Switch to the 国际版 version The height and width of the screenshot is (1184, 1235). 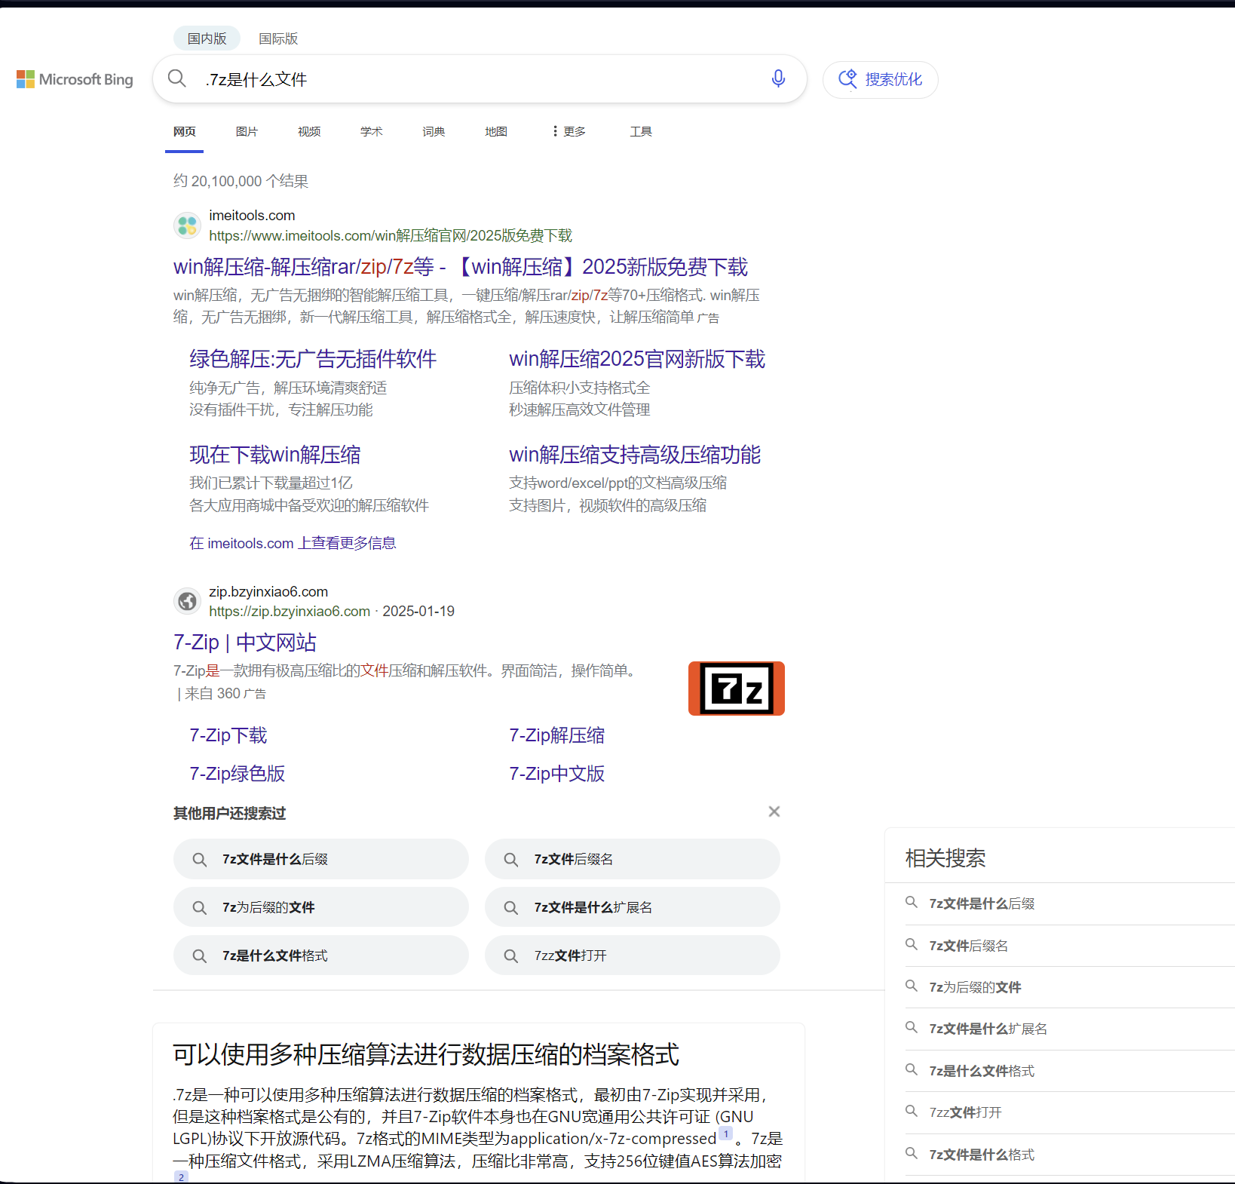coord(277,38)
